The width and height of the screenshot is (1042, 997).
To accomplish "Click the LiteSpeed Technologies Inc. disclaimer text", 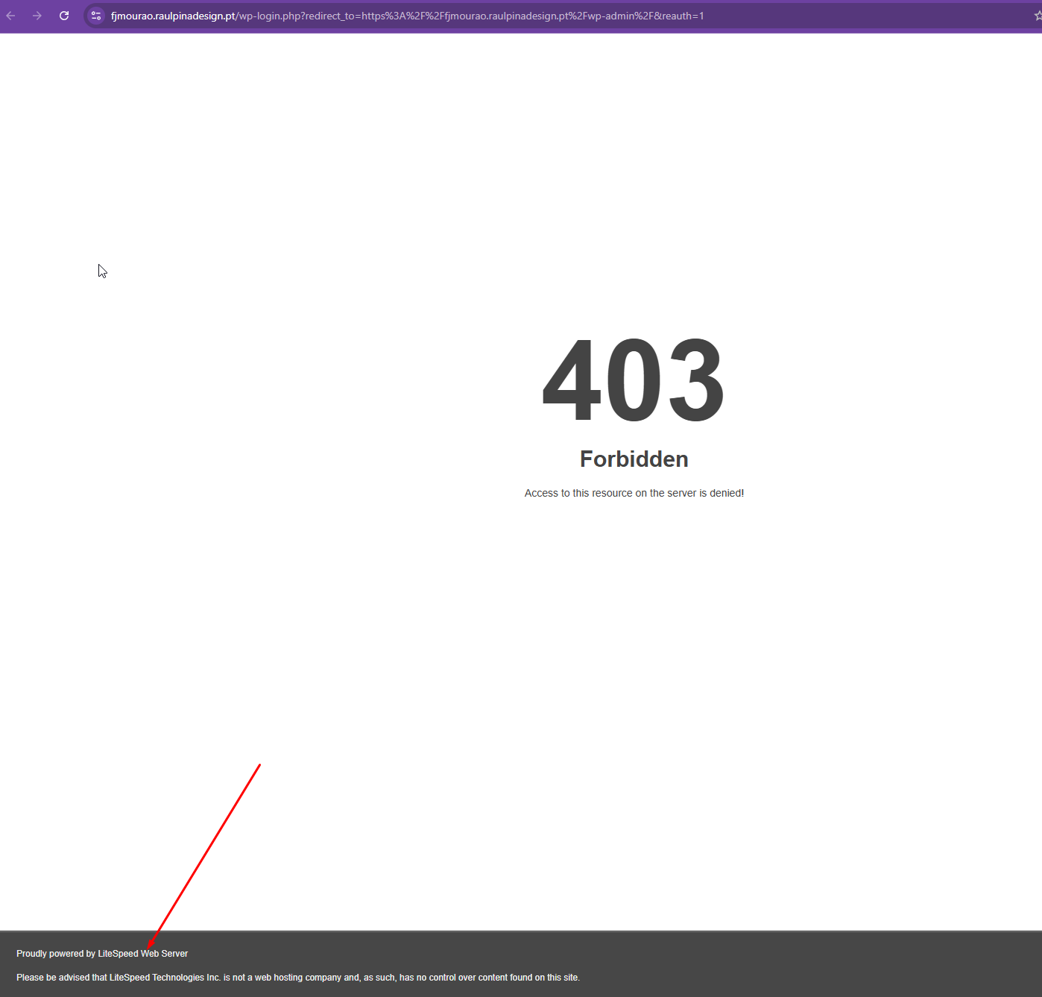I will [298, 978].
